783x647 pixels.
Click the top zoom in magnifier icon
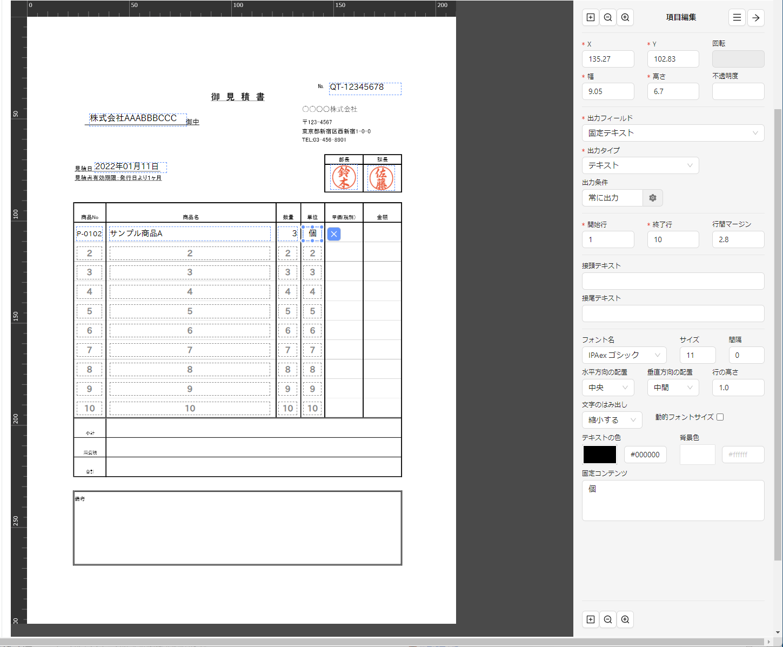tap(625, 17)
